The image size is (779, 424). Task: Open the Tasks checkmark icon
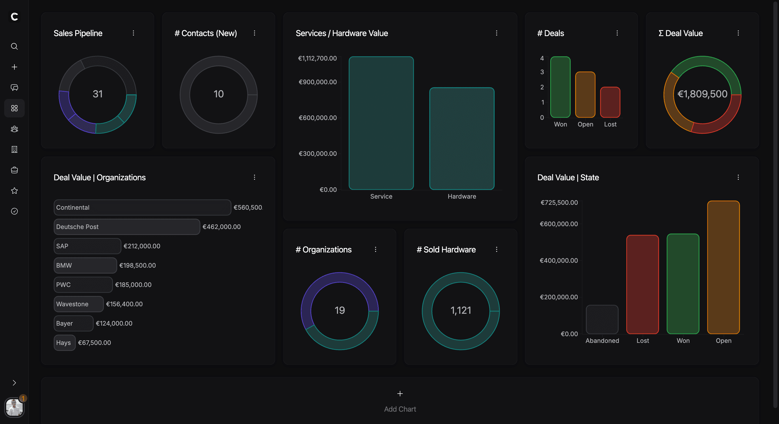coord(14,211)
